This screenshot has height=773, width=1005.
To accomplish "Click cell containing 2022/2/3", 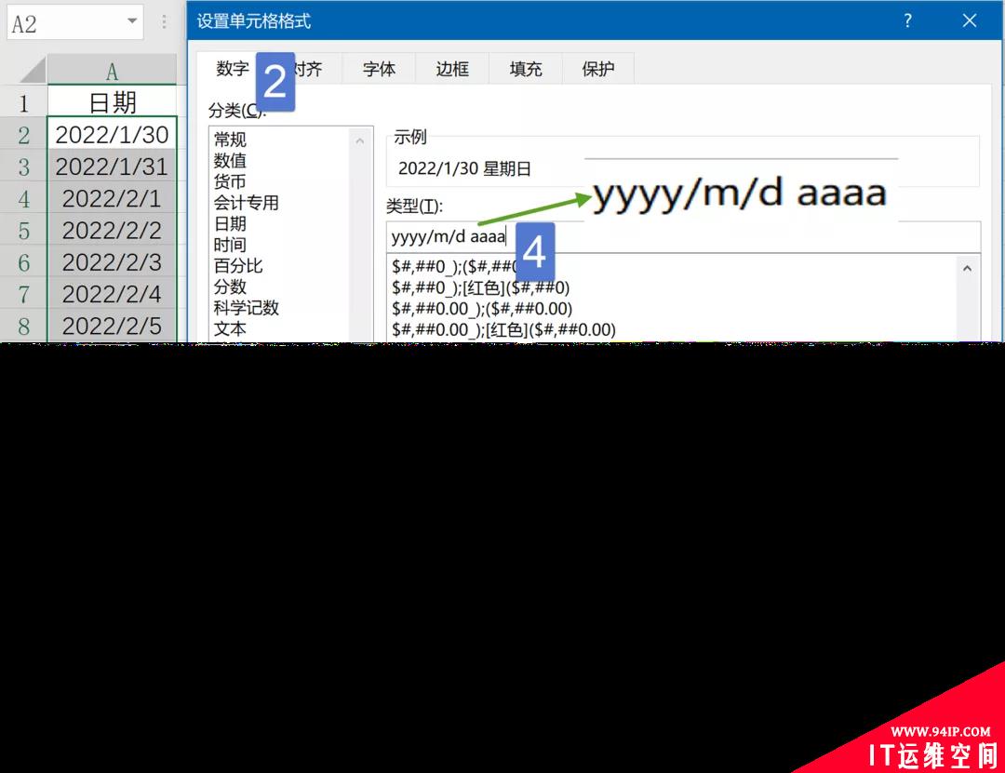I will pyautogui.click(x=112, y=262).
